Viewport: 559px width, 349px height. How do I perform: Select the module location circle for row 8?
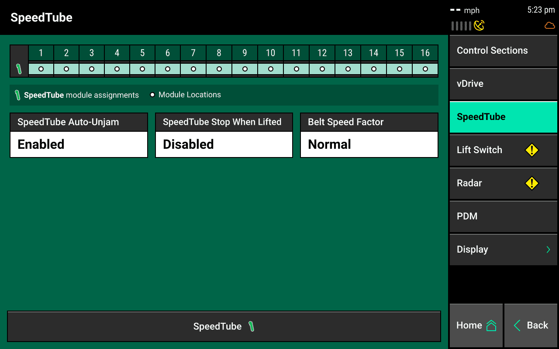pos(219,69)
